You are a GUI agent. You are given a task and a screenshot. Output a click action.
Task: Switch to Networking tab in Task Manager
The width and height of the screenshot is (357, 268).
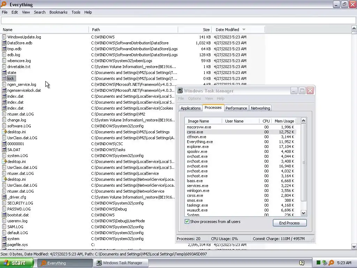(260, 108)
